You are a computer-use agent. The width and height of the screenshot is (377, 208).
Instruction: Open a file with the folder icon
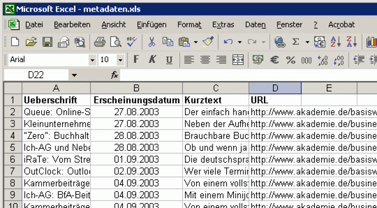click(31, 42)
